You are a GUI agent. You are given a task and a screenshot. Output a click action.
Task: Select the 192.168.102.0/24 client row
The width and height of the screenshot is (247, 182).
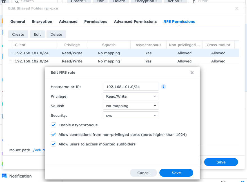coord(32,61)
